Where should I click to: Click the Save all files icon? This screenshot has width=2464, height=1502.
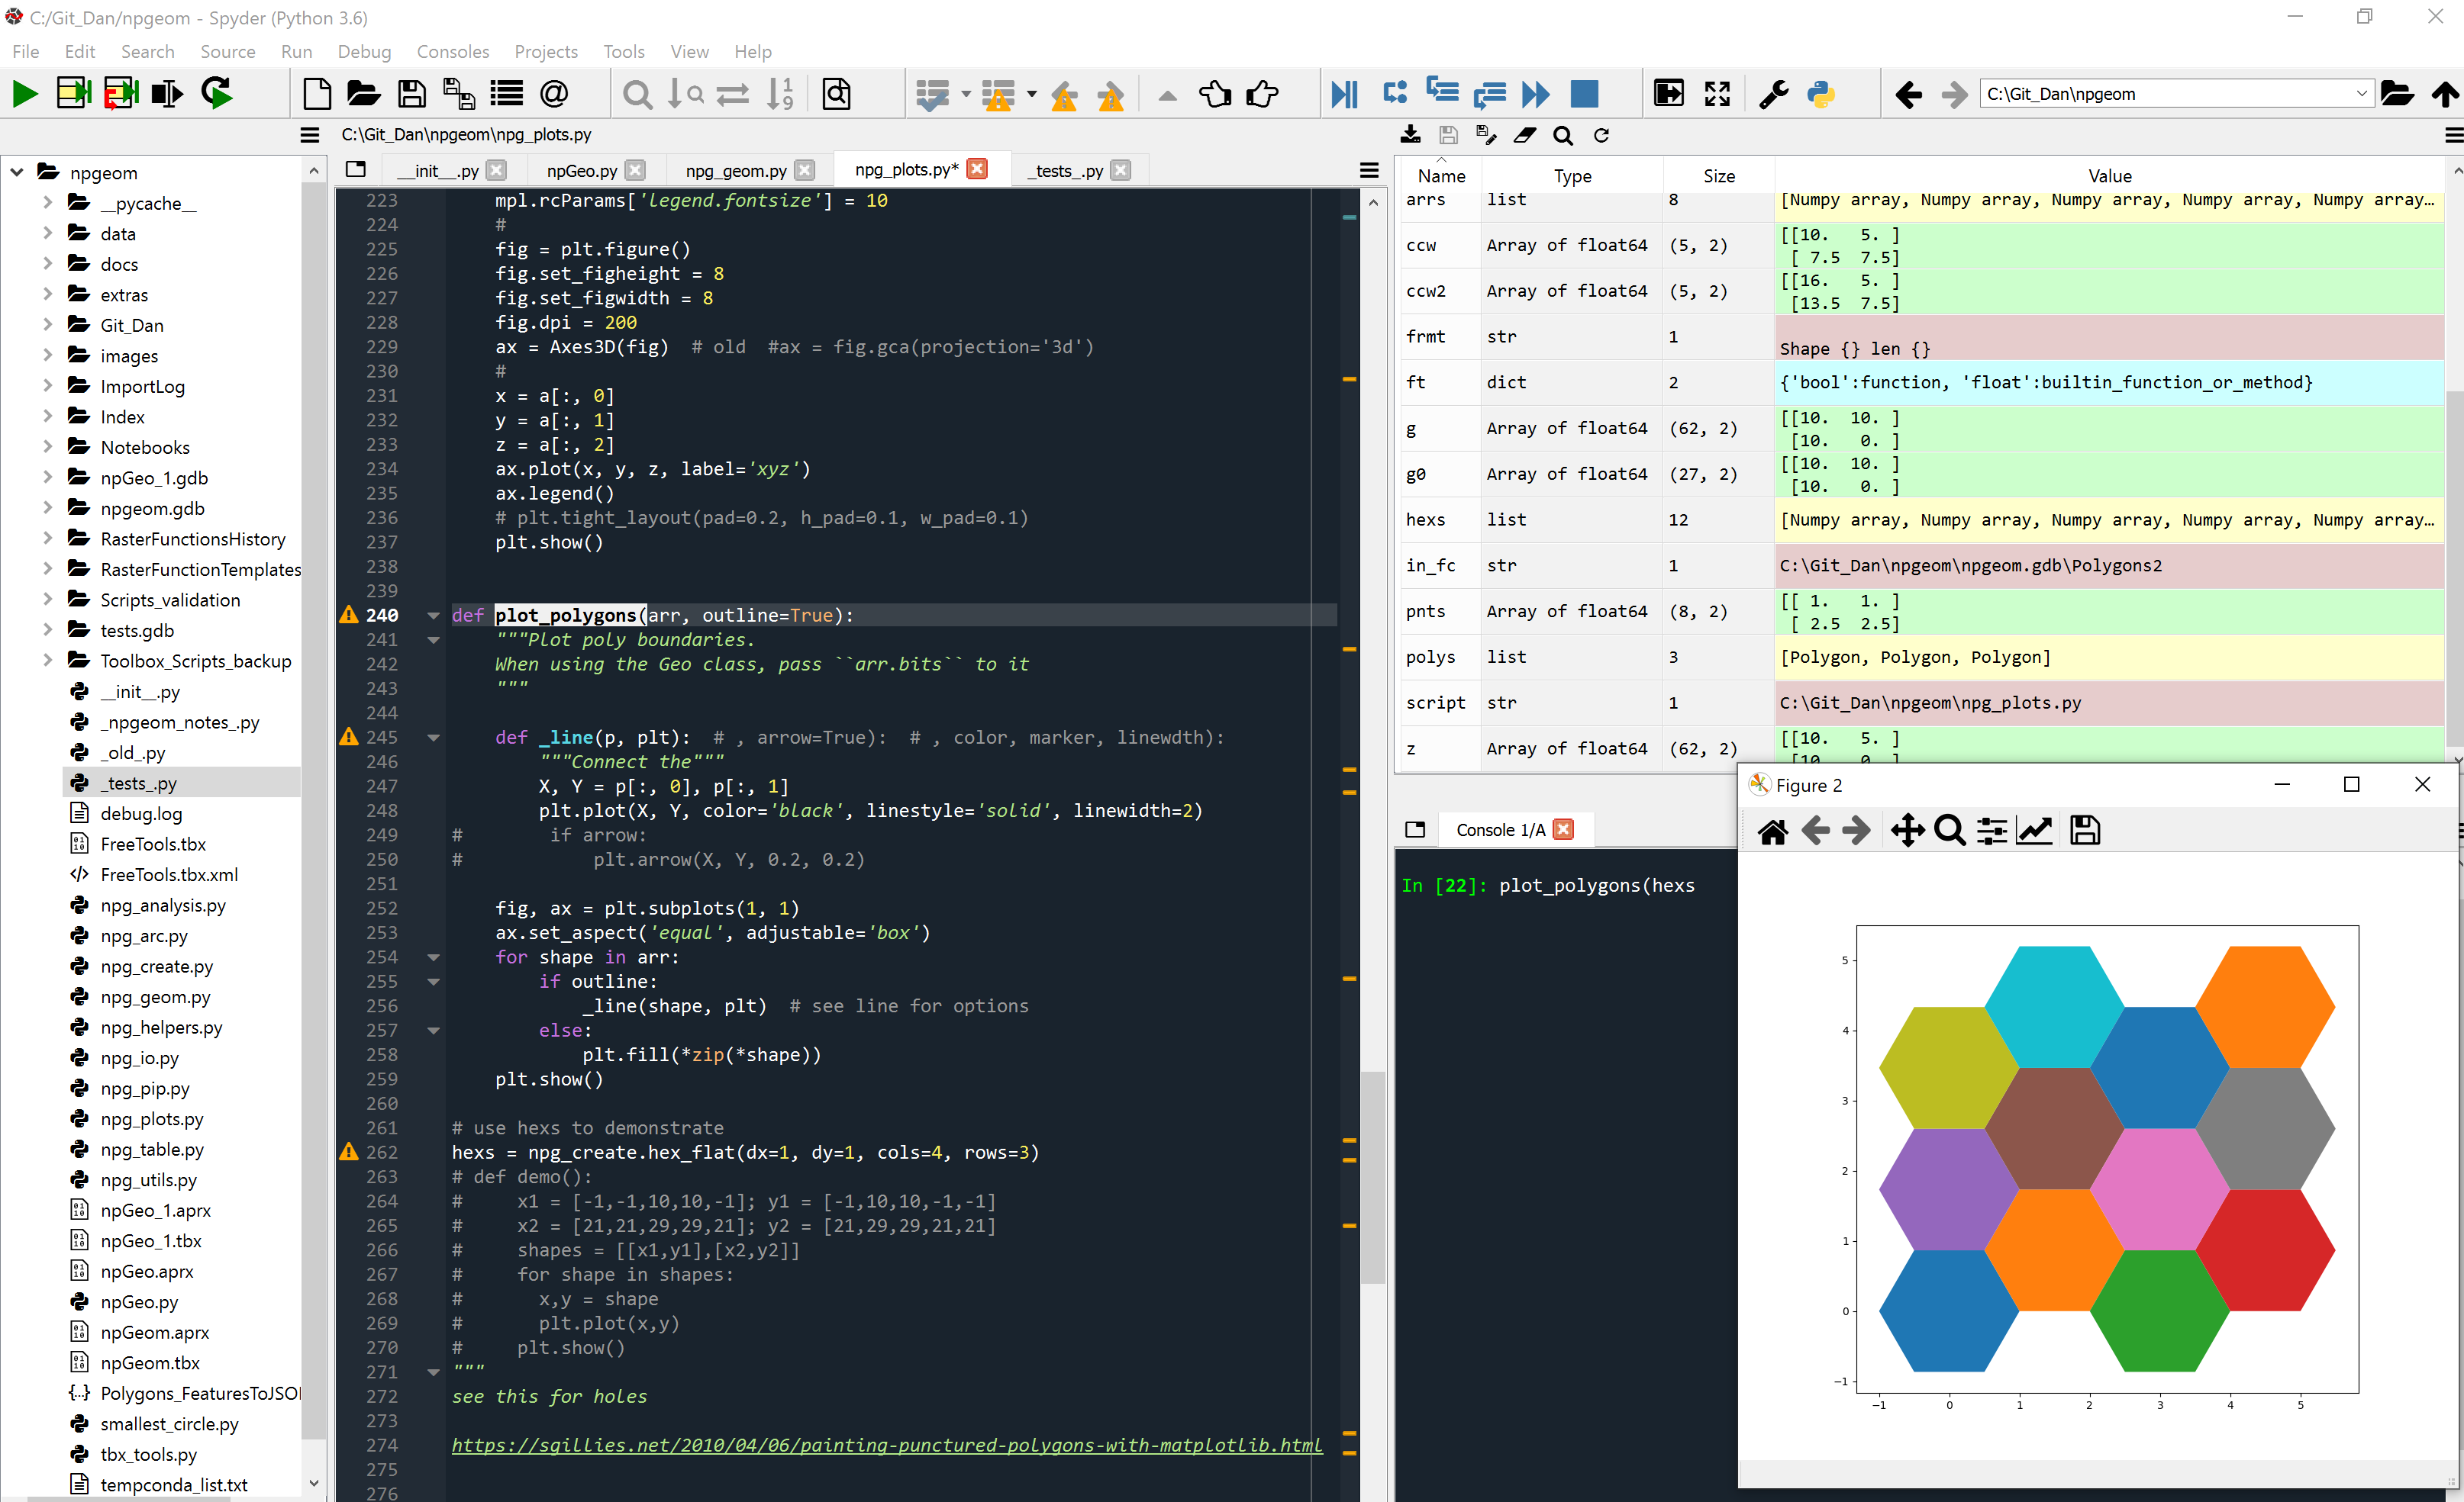(x=458, y=94)
